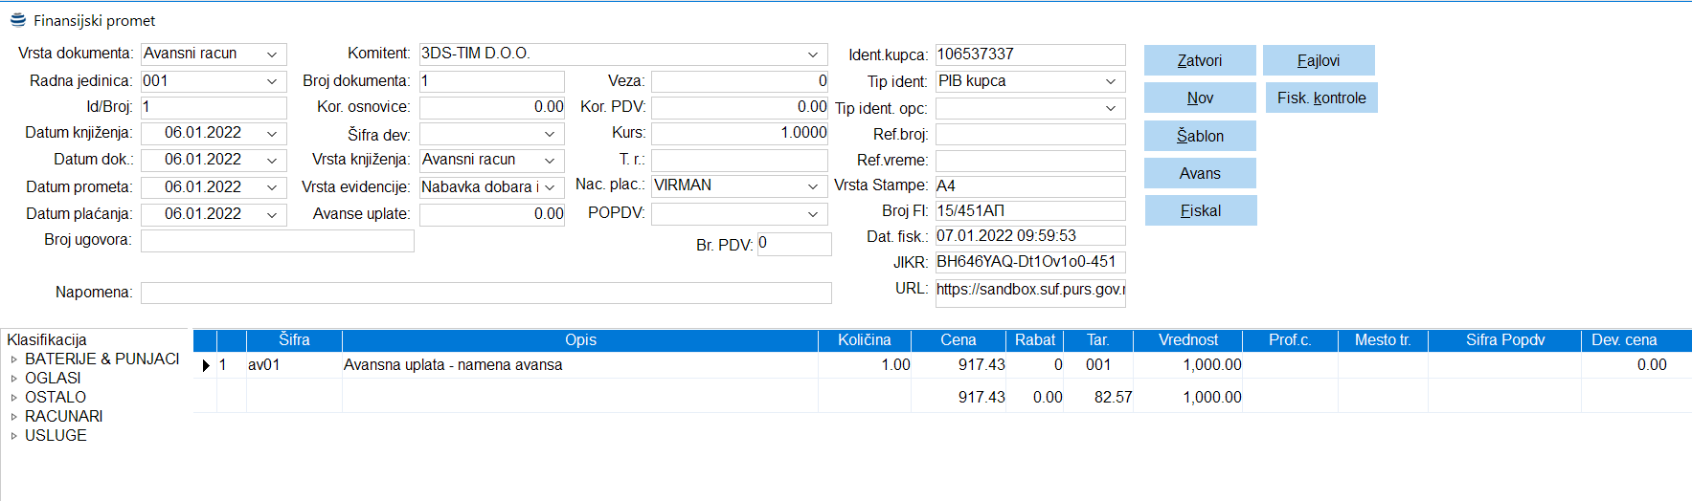This screenshot has height=501, width=1692.
Task: Open Fisk. kontrole
Action: click(1320, 98)
